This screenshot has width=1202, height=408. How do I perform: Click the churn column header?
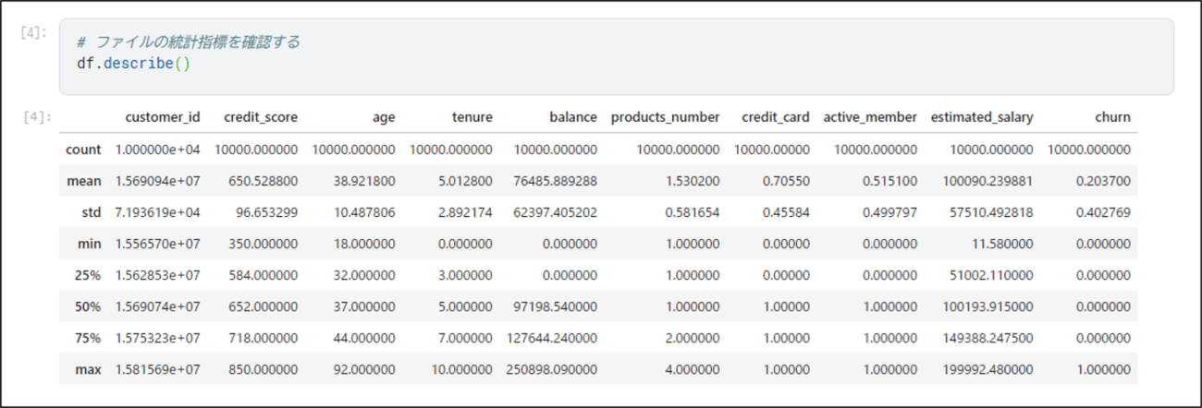(x=1112, y=117)
